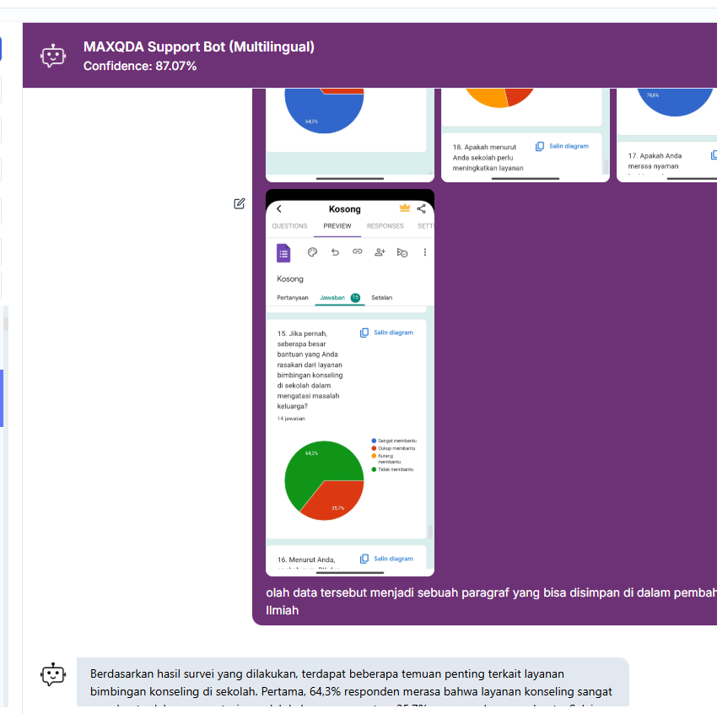717x714 pixels.
Task: Click the question 15 text 'Jika pernah'
Action: pyautogui.click(x=302, y=333)
